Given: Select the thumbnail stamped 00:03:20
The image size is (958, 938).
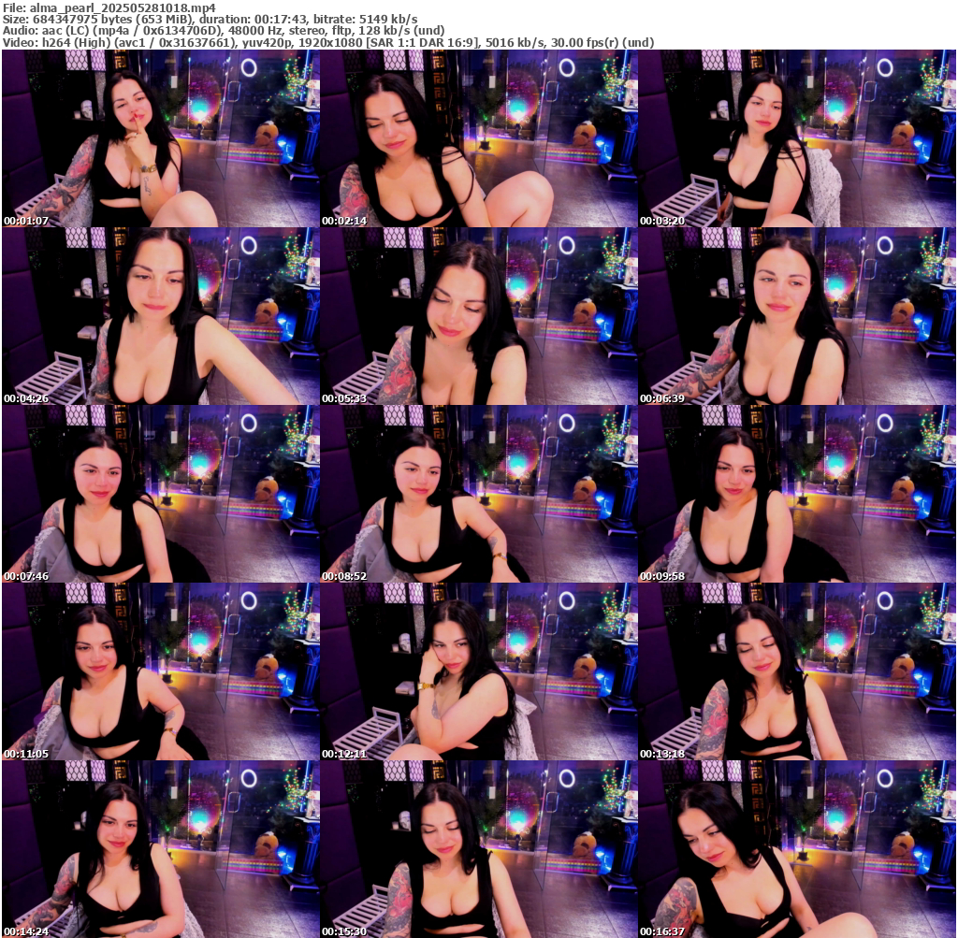Looking at the screenshot, I should click(797, 138).
